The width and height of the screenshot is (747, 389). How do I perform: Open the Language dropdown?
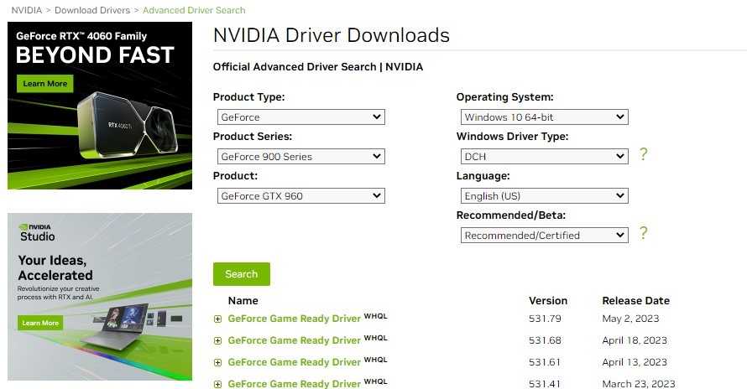click(x=545, y=196)
